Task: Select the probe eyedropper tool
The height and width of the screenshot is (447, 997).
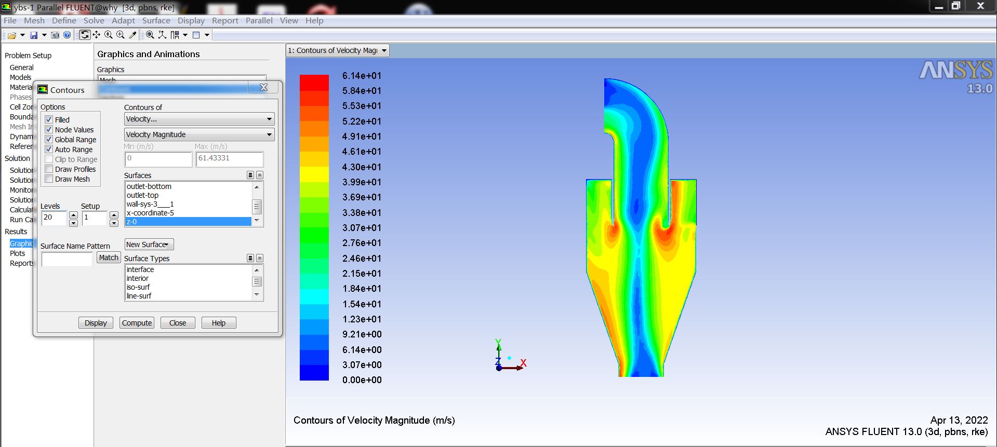Action: [132, 35]
